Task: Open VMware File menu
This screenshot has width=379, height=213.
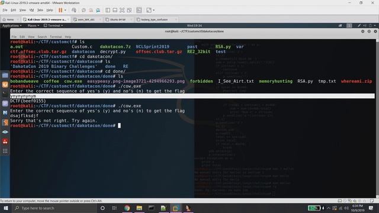Action: tap(5, 10)
